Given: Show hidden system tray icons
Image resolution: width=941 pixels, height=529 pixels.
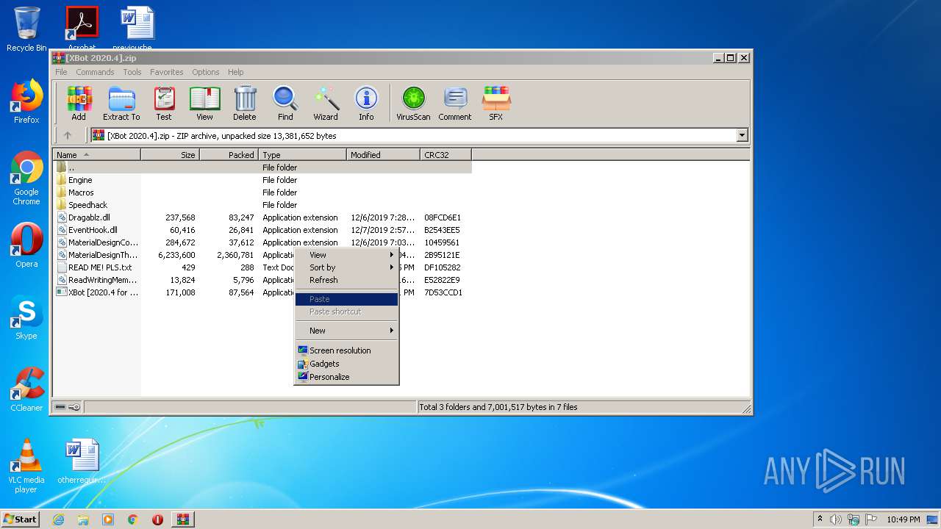Looking at the screenshot, I should [820, 519].
